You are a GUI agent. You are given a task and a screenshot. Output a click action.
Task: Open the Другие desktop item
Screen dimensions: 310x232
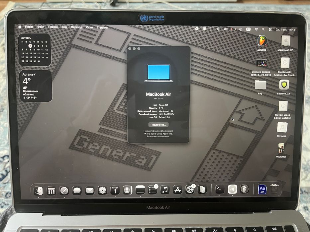coord(262,43)
